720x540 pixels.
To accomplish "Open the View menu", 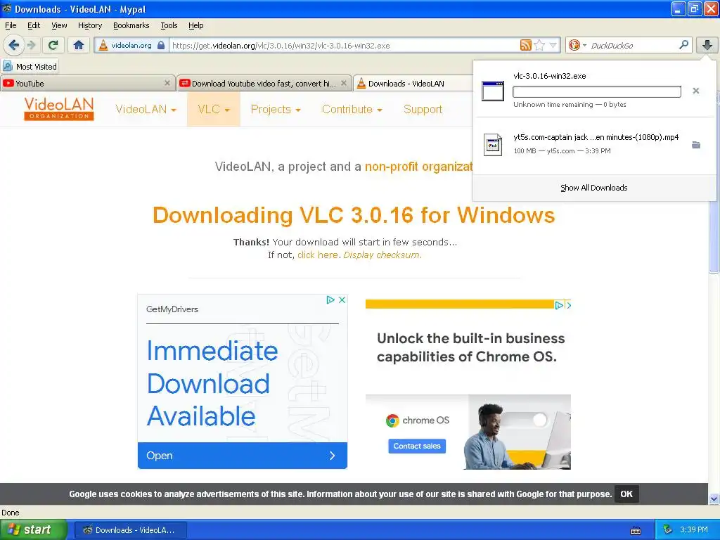I will tap(59, 25).
